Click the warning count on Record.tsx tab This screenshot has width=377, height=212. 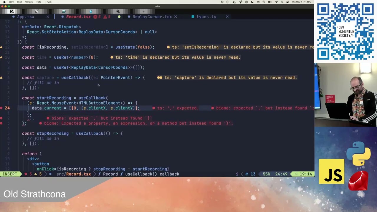(107, 17)
